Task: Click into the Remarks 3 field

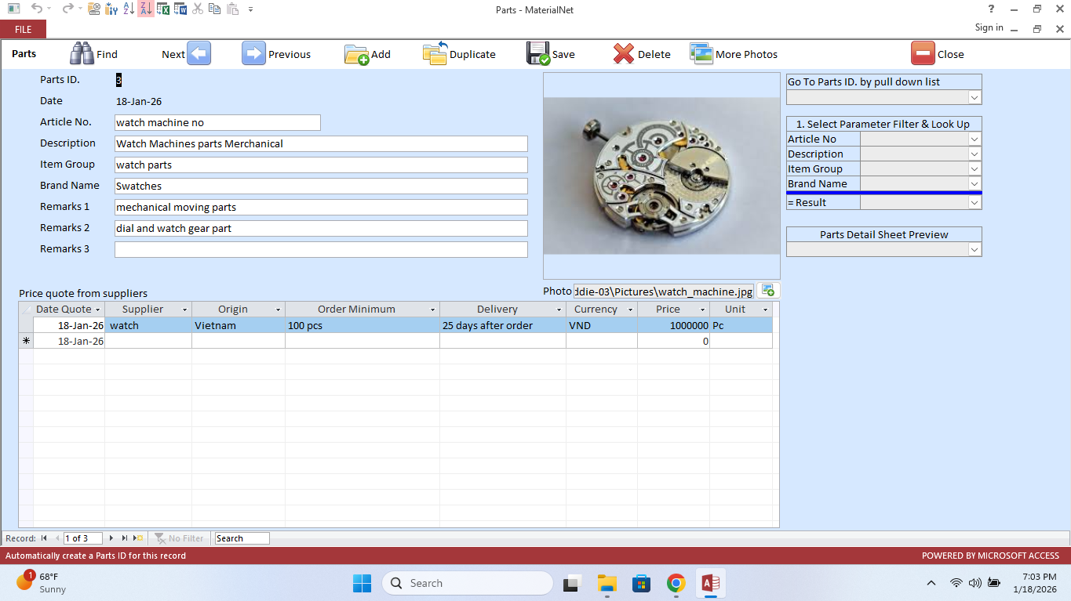Action: tap(321, 249)
